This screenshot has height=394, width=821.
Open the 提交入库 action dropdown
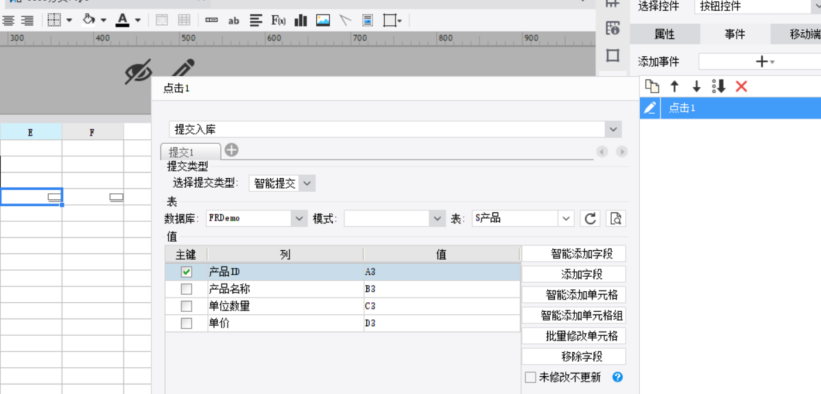click(613, 130)
